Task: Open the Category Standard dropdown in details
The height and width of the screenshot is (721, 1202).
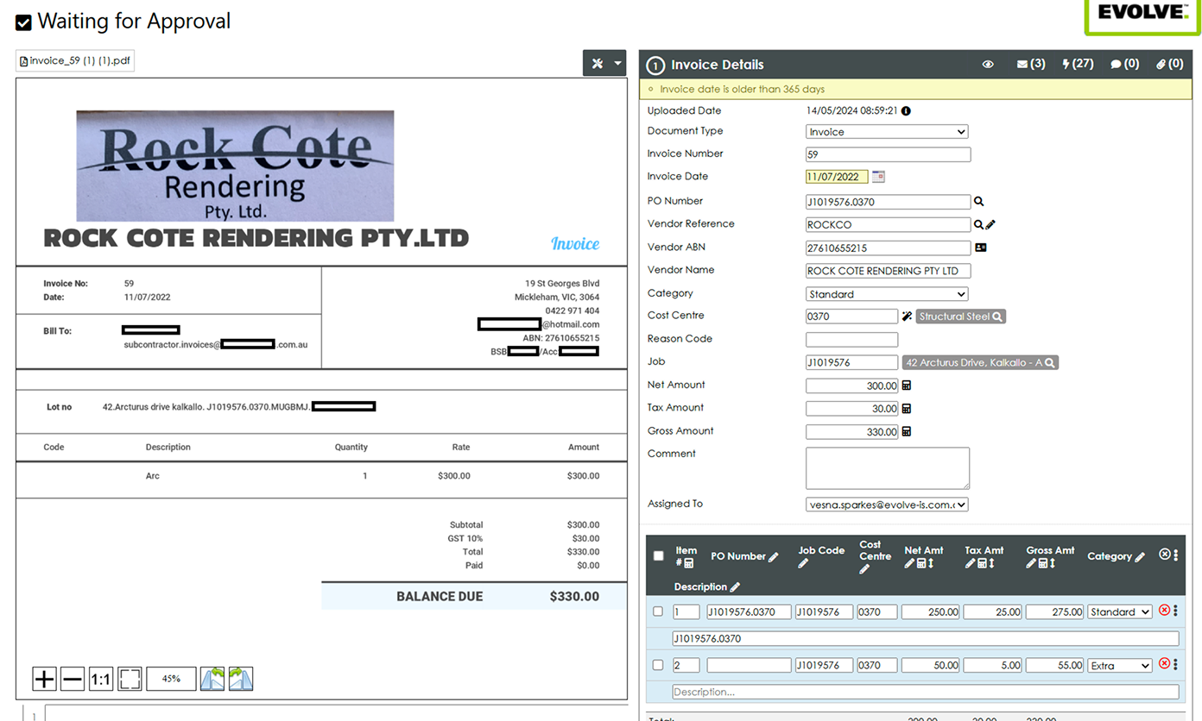Action: point(887,294)
